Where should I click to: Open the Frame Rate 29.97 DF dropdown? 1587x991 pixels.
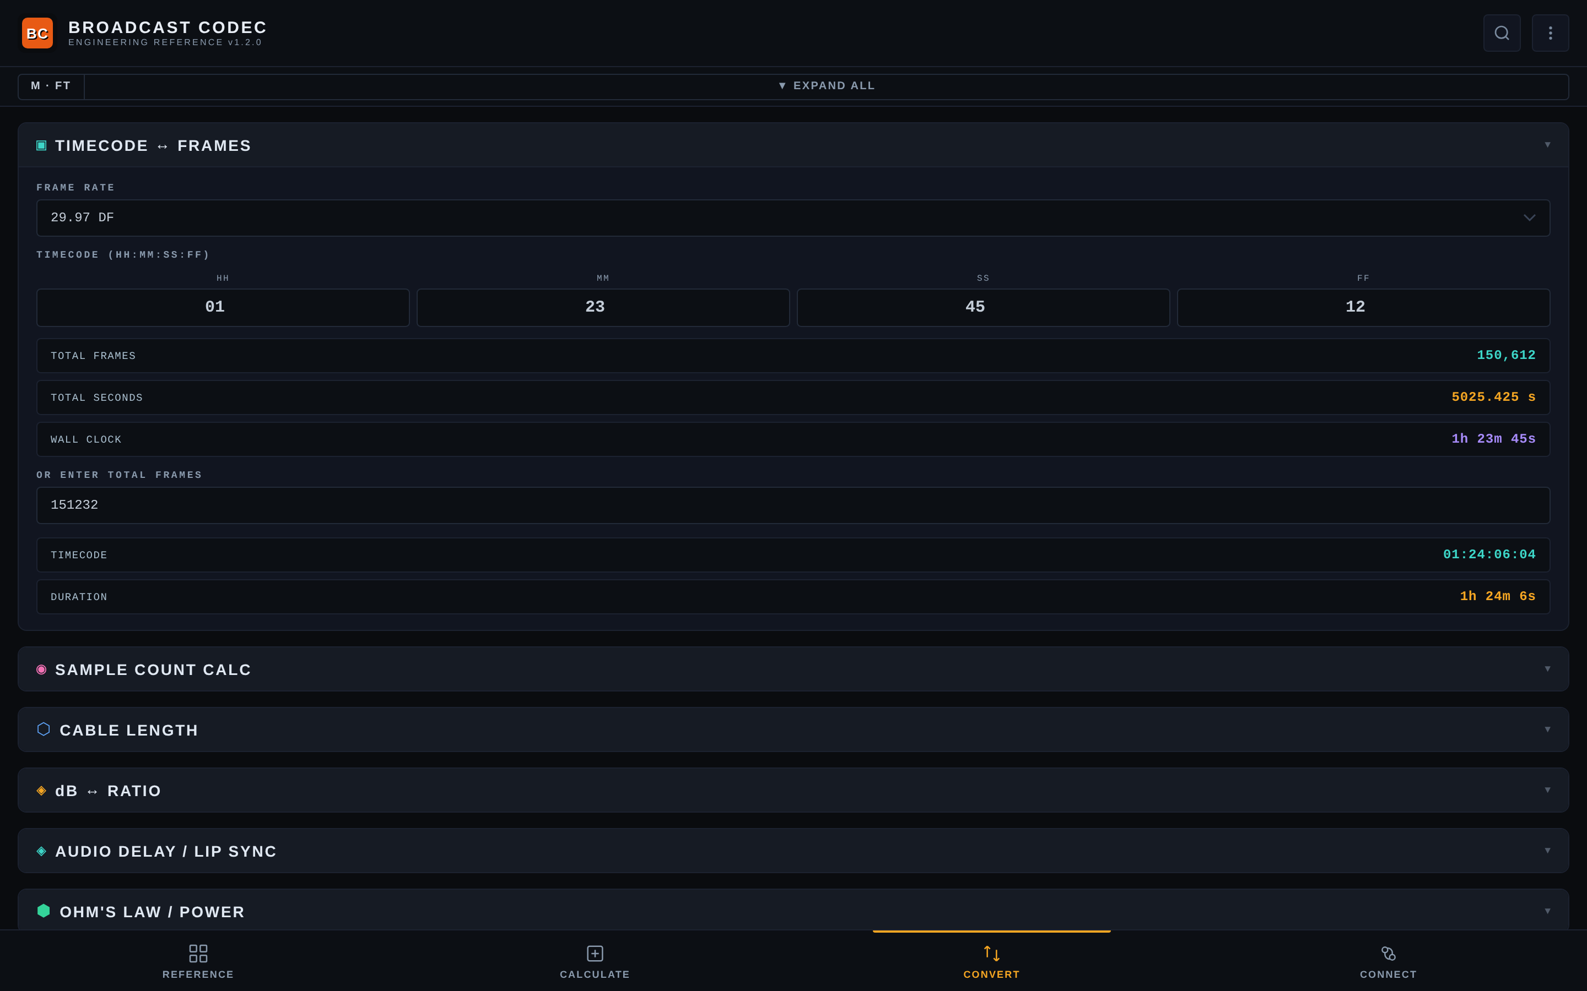pyautogui.click(x=793, y=217)
